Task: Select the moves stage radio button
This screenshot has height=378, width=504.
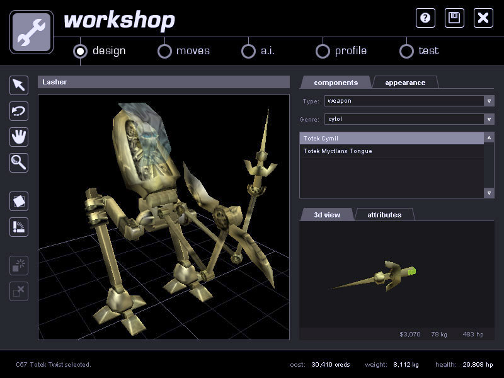Action: coord(164,51)
